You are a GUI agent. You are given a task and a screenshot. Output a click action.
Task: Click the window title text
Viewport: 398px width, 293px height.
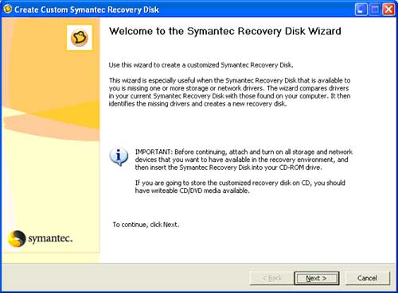pyautogui.click(x=87, y=10)
